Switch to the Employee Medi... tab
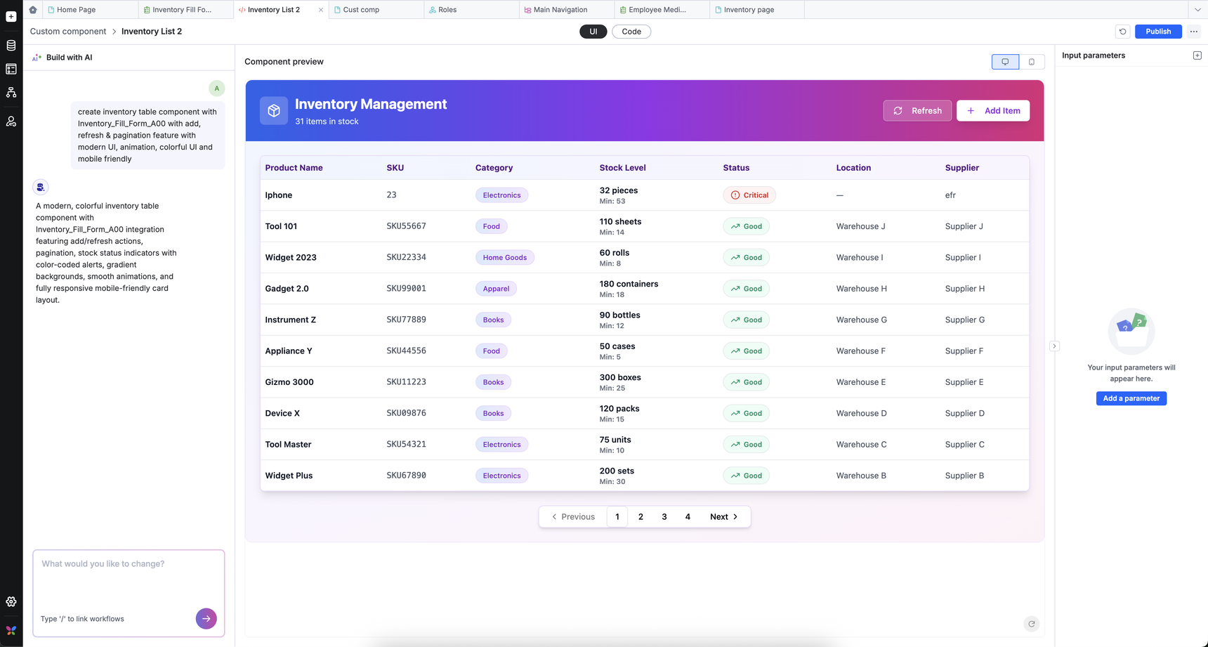Image resolution: width=1208 pixels, height=647 pixels. point(657,10)
